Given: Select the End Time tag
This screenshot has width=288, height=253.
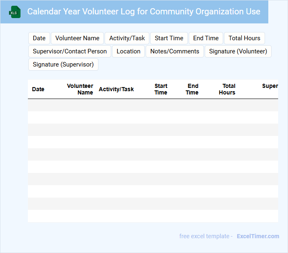Looking at the screenshot, I should [206, 38].
